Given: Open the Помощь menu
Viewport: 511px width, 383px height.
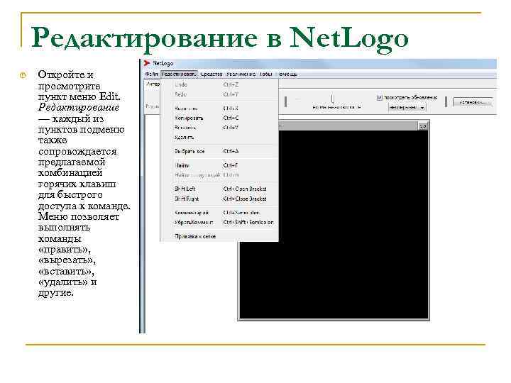Looking at the screenshot, I should point(288,74).
